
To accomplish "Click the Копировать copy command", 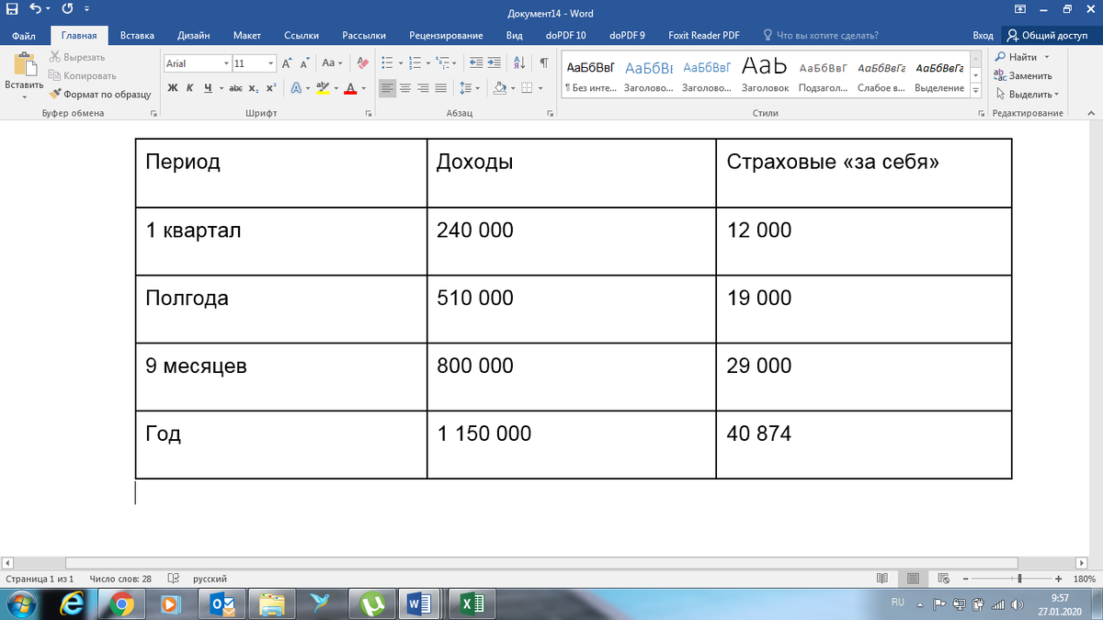I will (82, 75).
